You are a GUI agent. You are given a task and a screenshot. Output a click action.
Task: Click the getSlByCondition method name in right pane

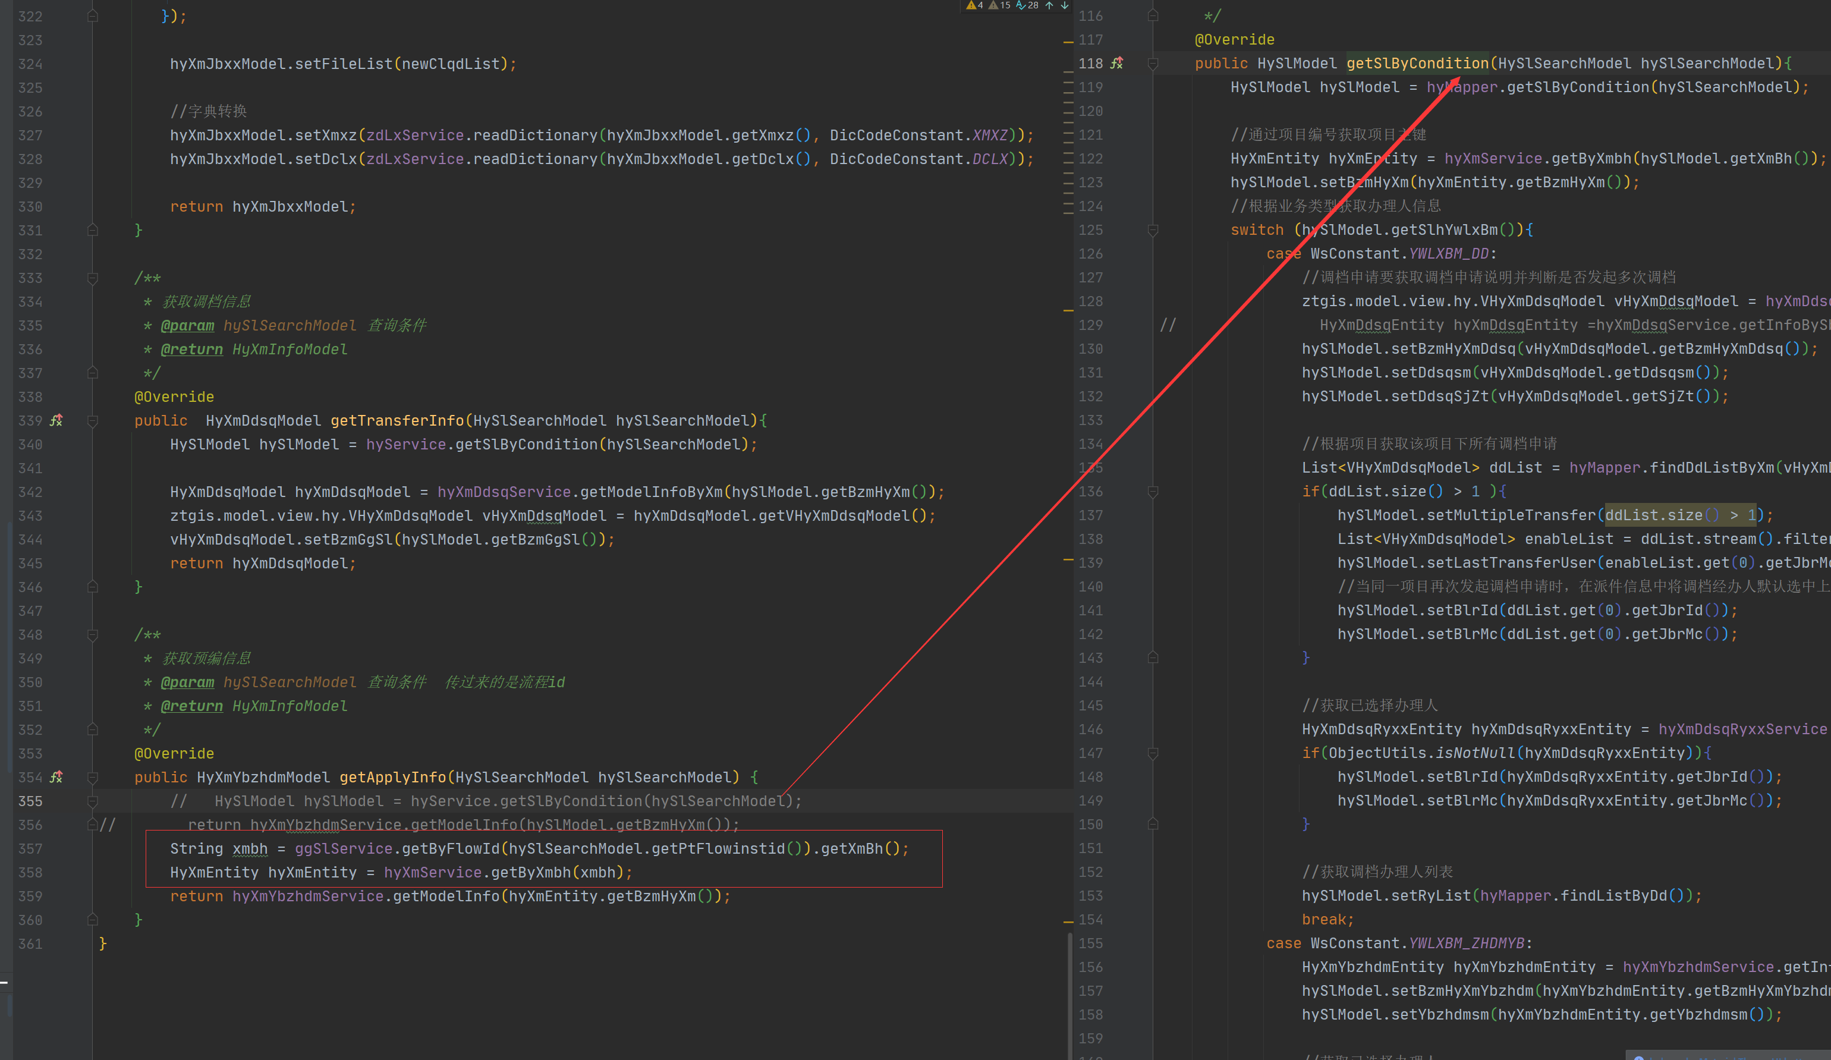[x=1417, y=63]
